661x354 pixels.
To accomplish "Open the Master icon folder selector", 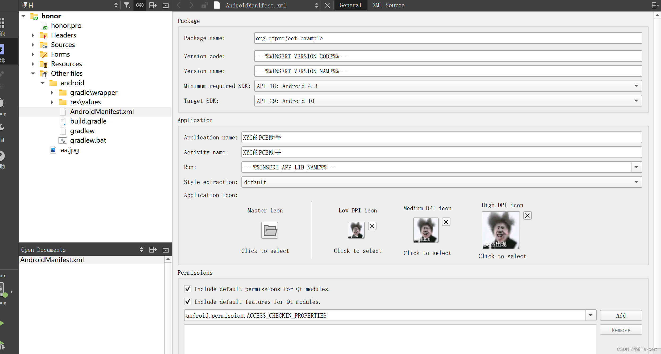I will (x=270, y=230).
